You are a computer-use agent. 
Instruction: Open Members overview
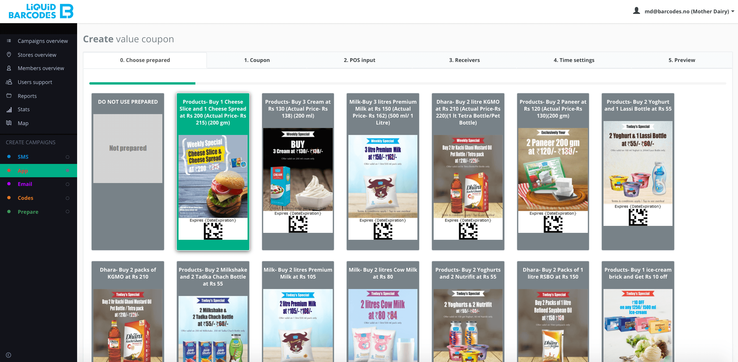pyautogui.click(x=41, y=68)
